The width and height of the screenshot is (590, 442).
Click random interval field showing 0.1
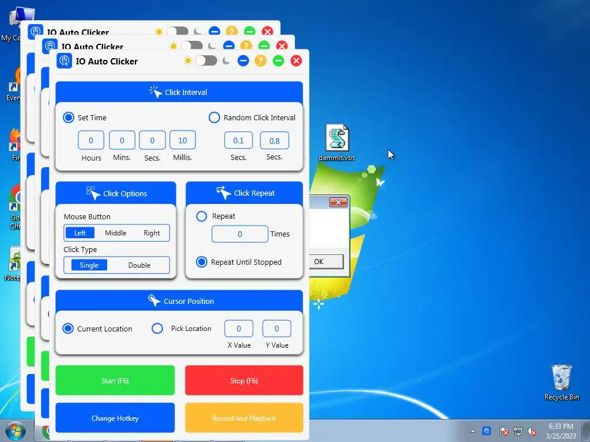[x=239, y=140]
